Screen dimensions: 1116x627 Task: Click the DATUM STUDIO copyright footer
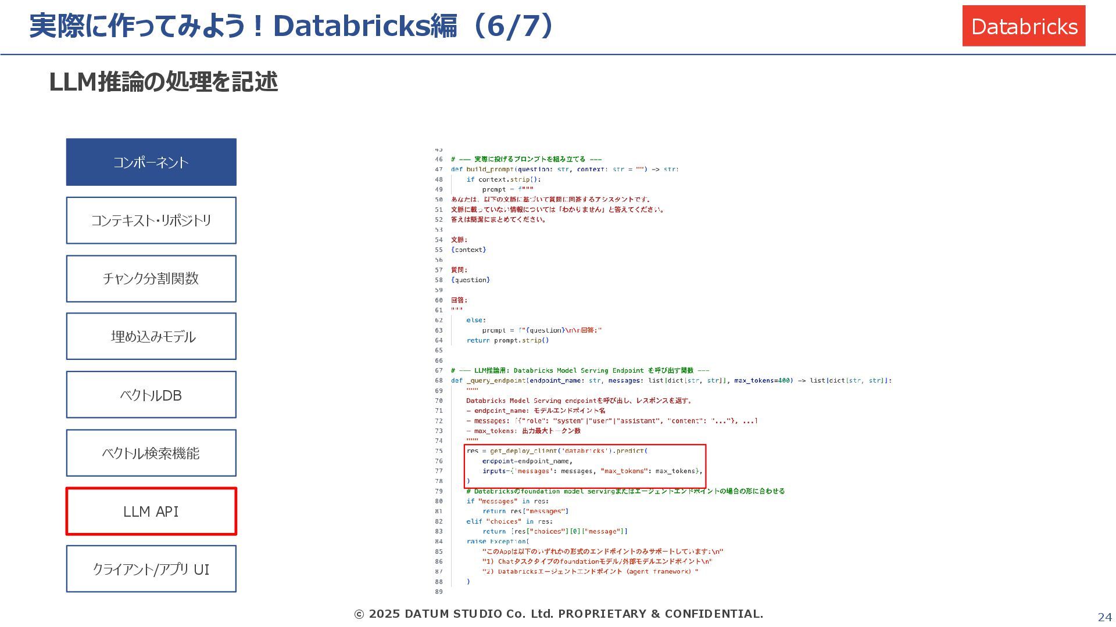[x=558, y=614]
